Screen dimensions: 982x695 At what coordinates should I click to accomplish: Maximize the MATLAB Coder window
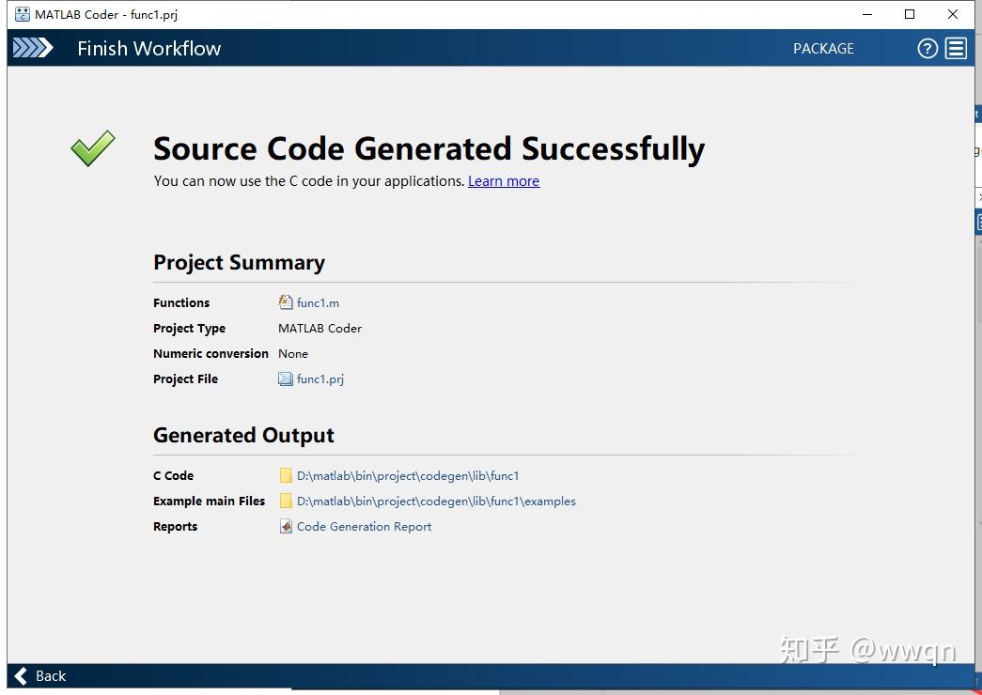coord(910,14)
